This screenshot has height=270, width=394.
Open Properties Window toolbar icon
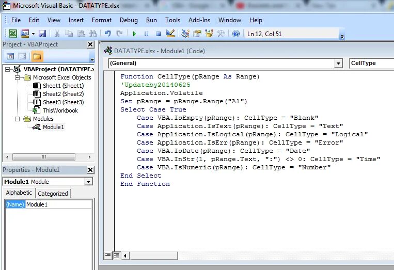pos(197,34)
